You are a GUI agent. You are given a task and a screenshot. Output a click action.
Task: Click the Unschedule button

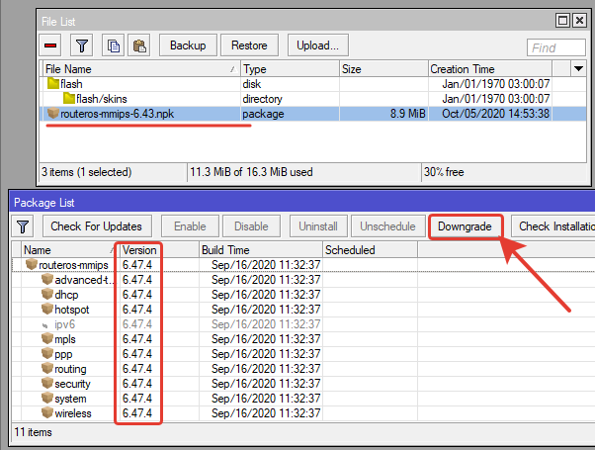click(x=387, y=226)
